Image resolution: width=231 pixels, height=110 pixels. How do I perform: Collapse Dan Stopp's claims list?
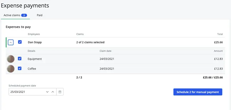tap(11, 42)
